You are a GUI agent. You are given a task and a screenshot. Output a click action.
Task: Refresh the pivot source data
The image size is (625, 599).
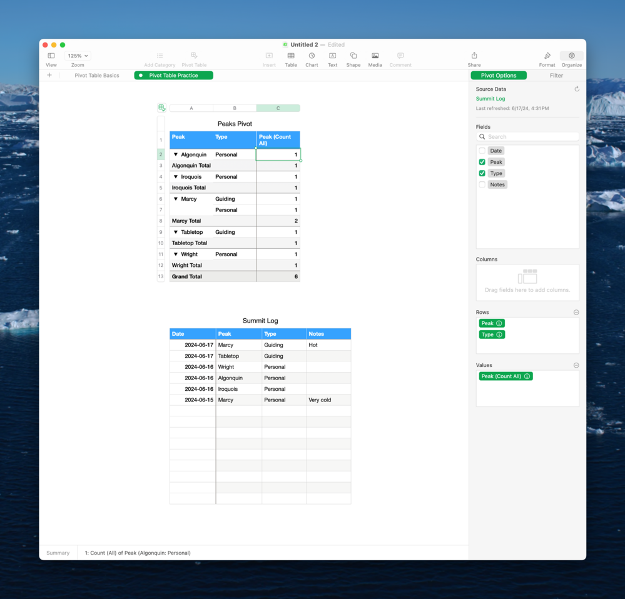pos(576,89)
